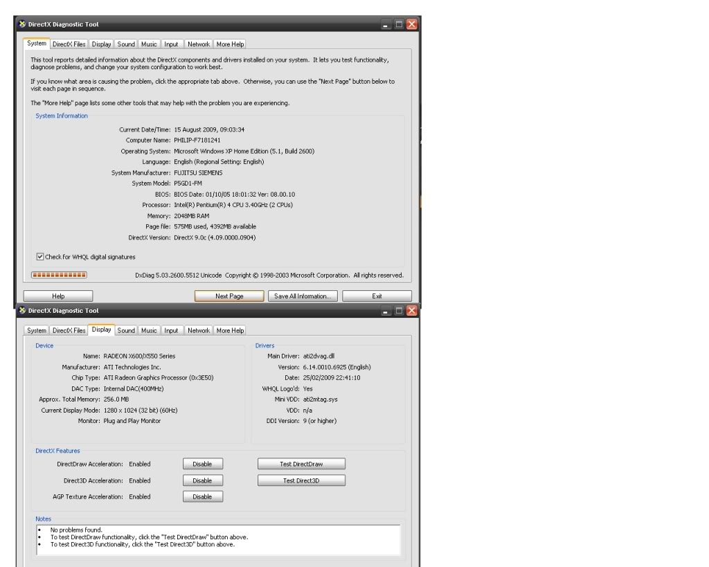Click the active System tab in the upper window

click(x=37, y=44)
